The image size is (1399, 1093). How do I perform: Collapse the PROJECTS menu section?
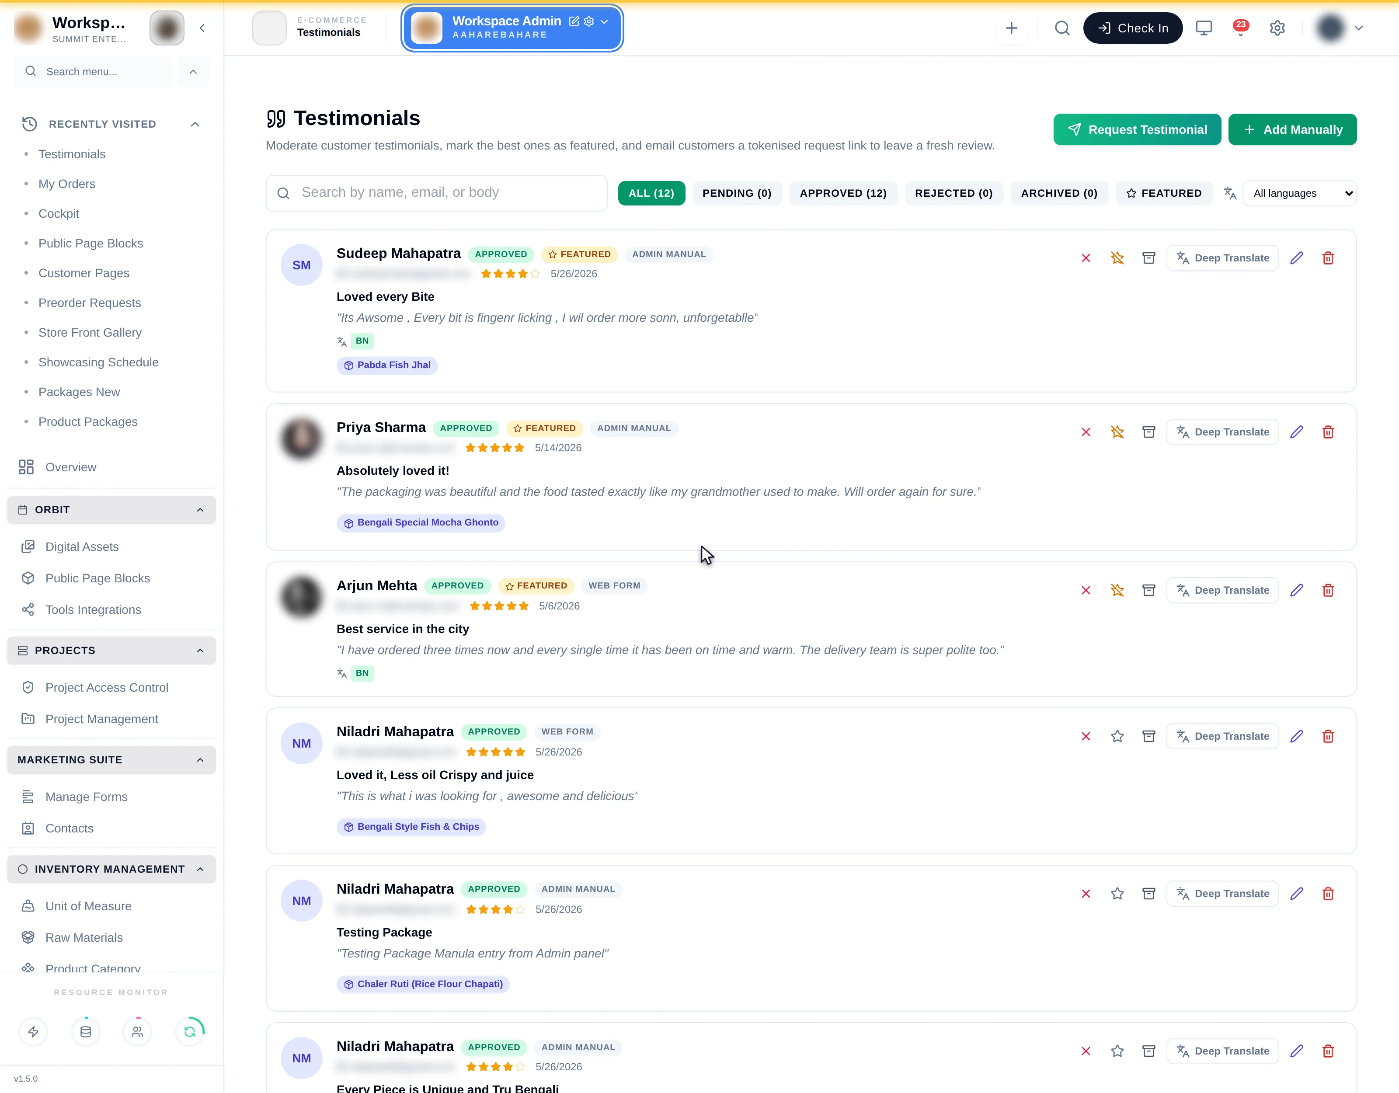(x=200, y=650)
